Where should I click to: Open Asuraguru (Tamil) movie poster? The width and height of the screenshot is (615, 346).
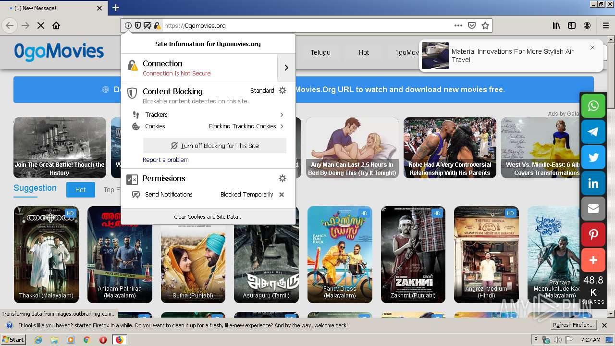pos(266,262)
